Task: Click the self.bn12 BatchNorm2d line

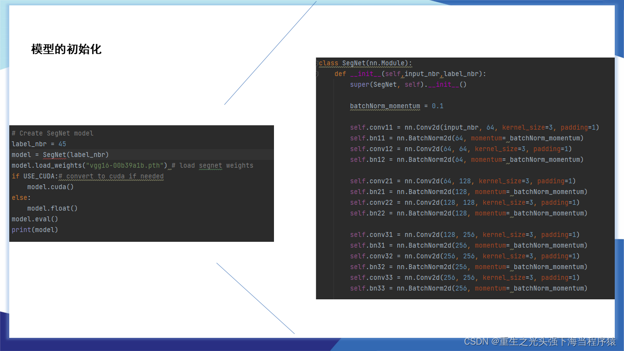Action: [x=467, y=160]
